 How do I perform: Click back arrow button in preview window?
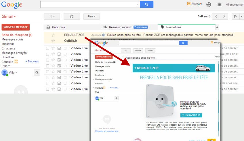click(x=125, y=50)
